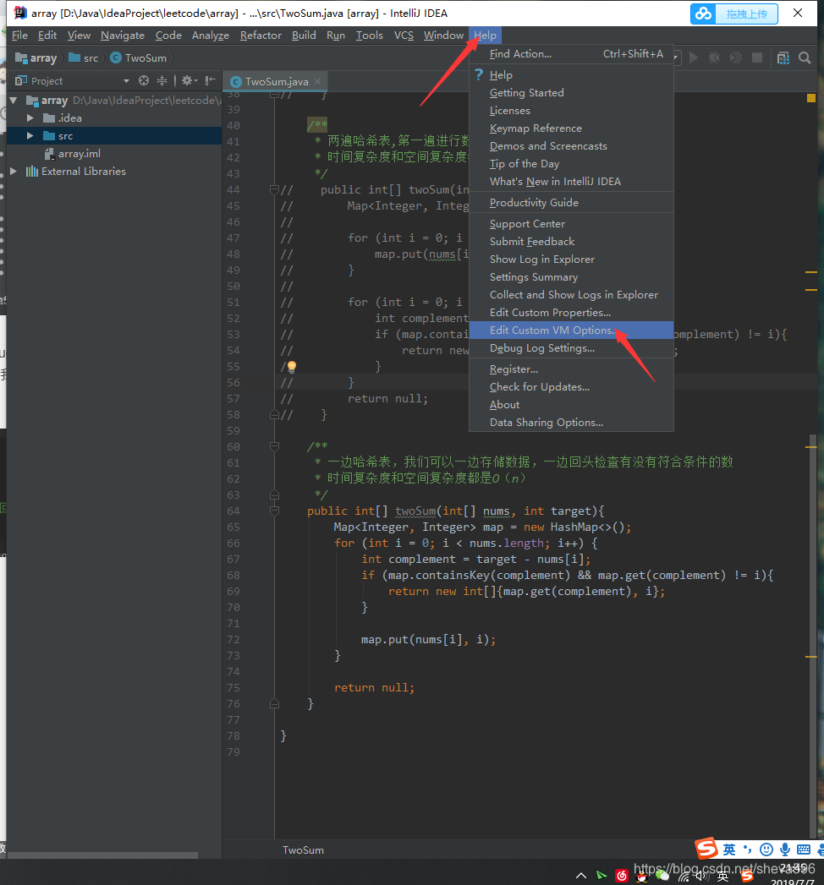Open the QQ penguin tray icon
Image resolution: width=824 pixels, height=885 pixels.
coord(641,877)
